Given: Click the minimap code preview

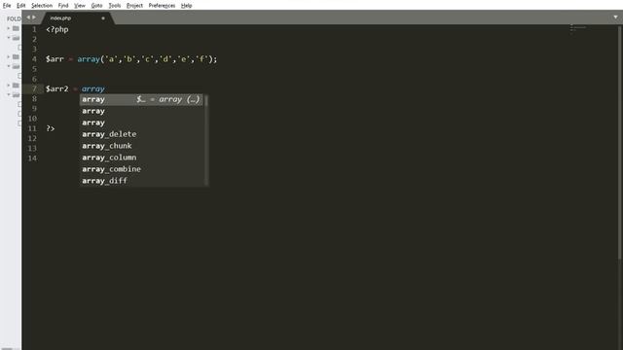Looking at the screenshot, I should coord(578,29).
